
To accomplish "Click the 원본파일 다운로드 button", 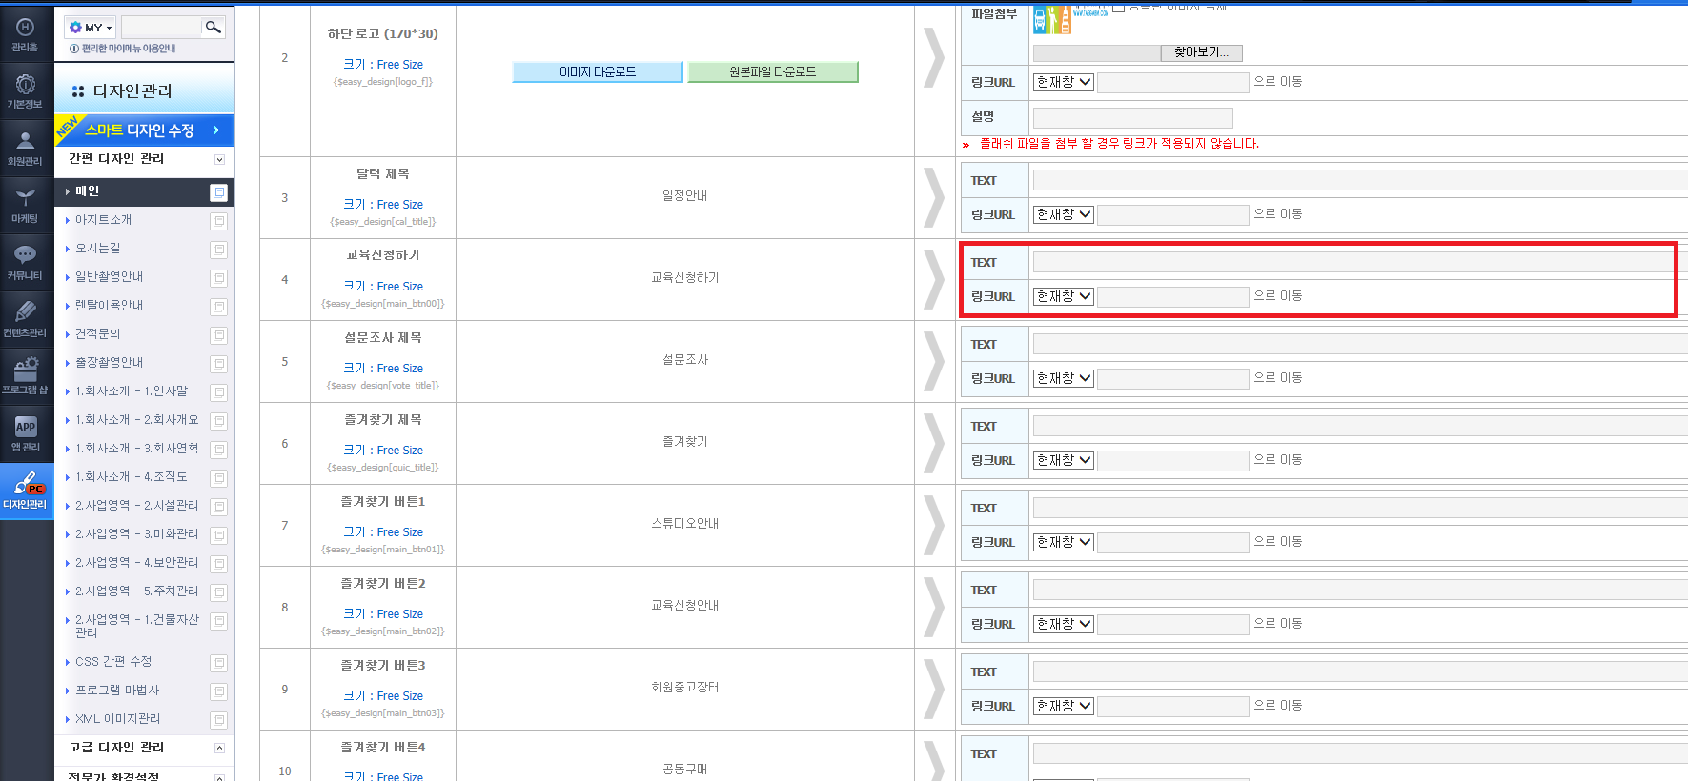I will click(x=773, y=71).
